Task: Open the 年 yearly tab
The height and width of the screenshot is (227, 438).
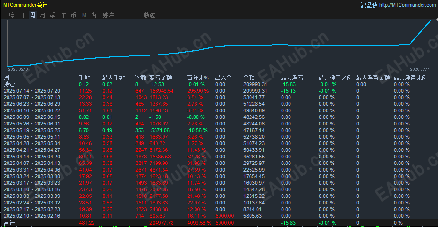Action: coord(63,15)
